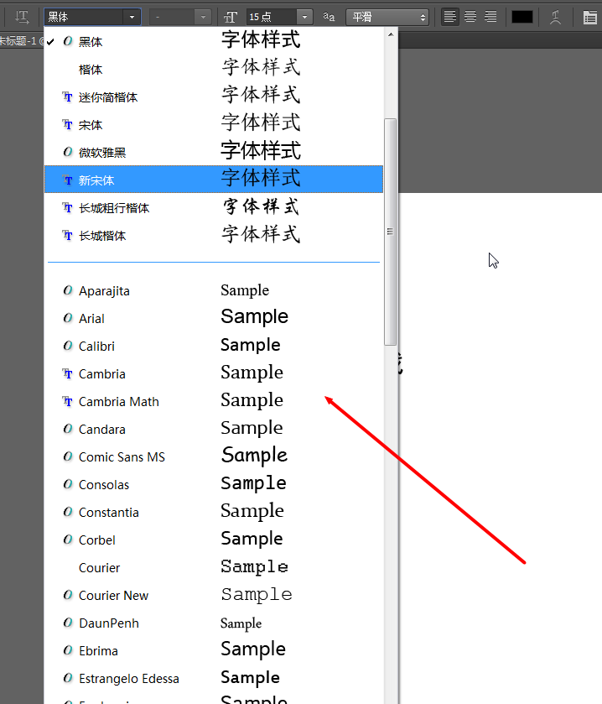This screenshot has height=704, width=602.
Task: Click the OpenType icon beside Consolas
Action: point(68,484)
